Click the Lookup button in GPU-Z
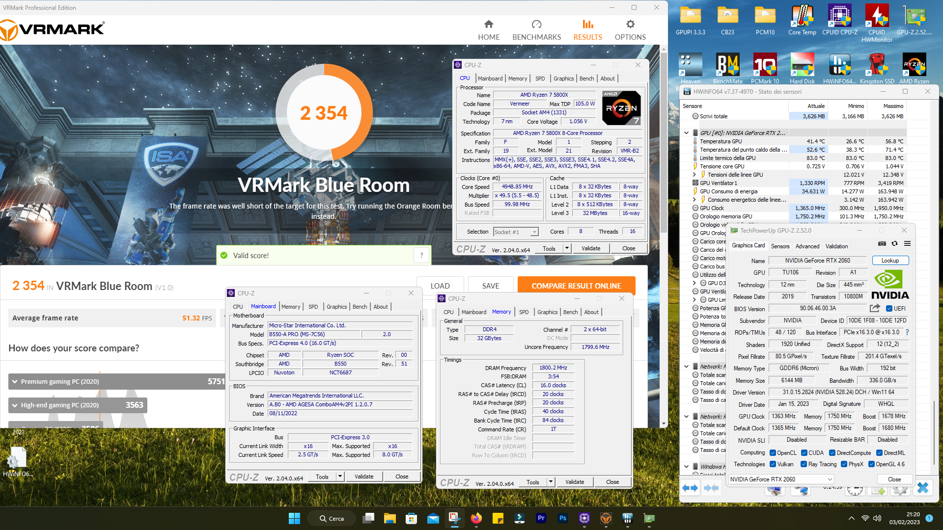This screenshot has width=943, height=530. (890, 261)
